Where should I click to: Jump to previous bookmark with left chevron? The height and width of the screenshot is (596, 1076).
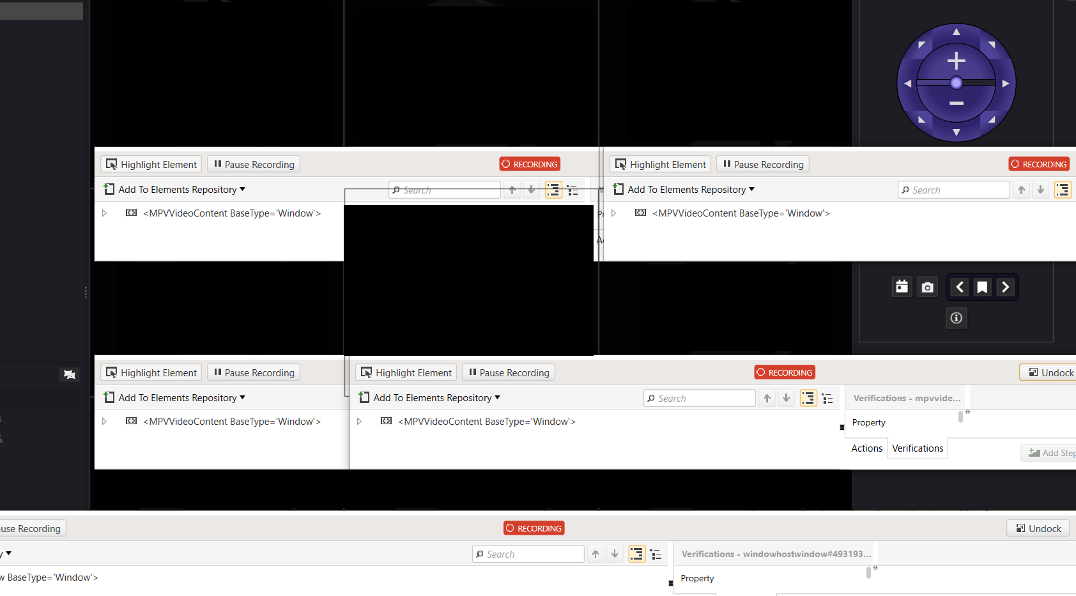960,287
